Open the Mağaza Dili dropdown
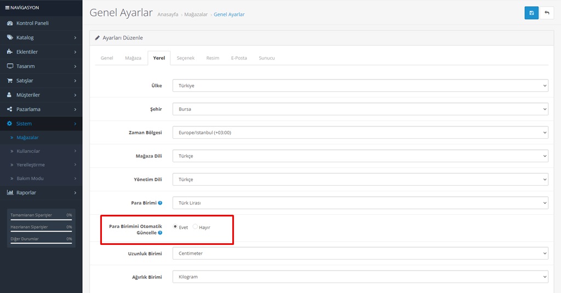The height and width of the screenshot is (293, 561). point(360,156)
